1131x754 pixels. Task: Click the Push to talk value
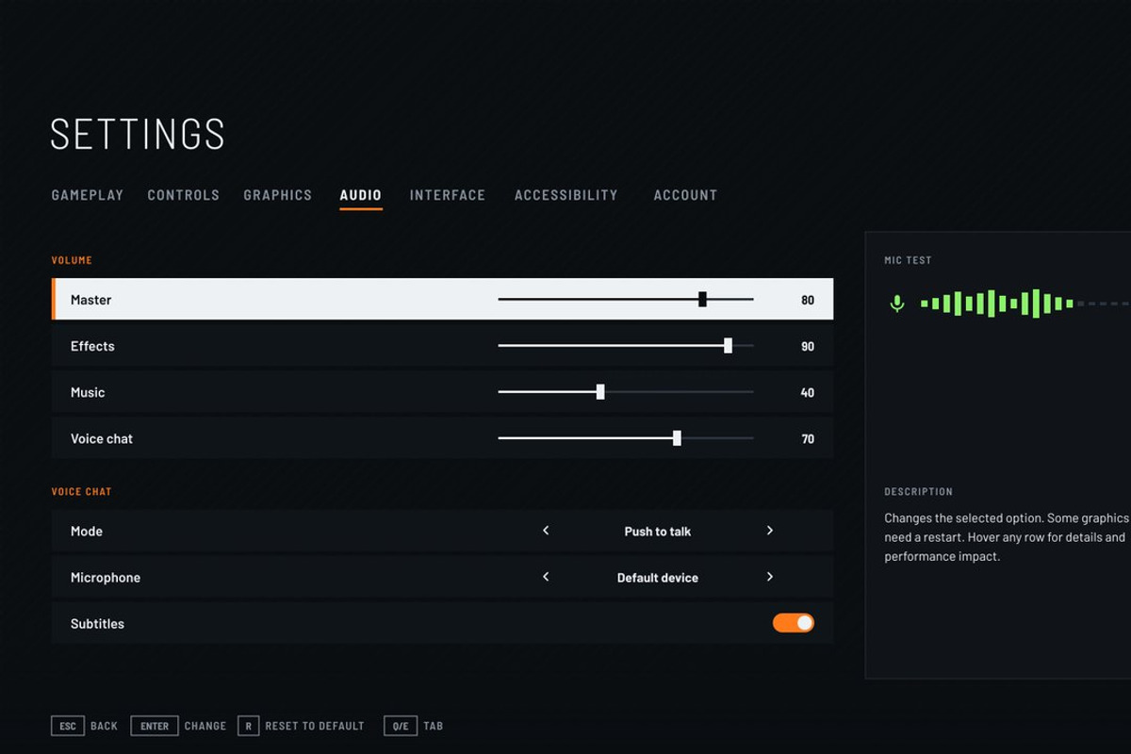658,532
